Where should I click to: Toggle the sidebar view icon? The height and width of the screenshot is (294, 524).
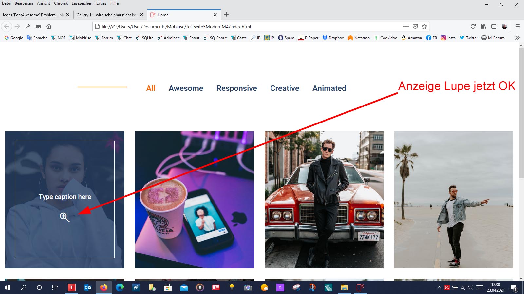494,26
